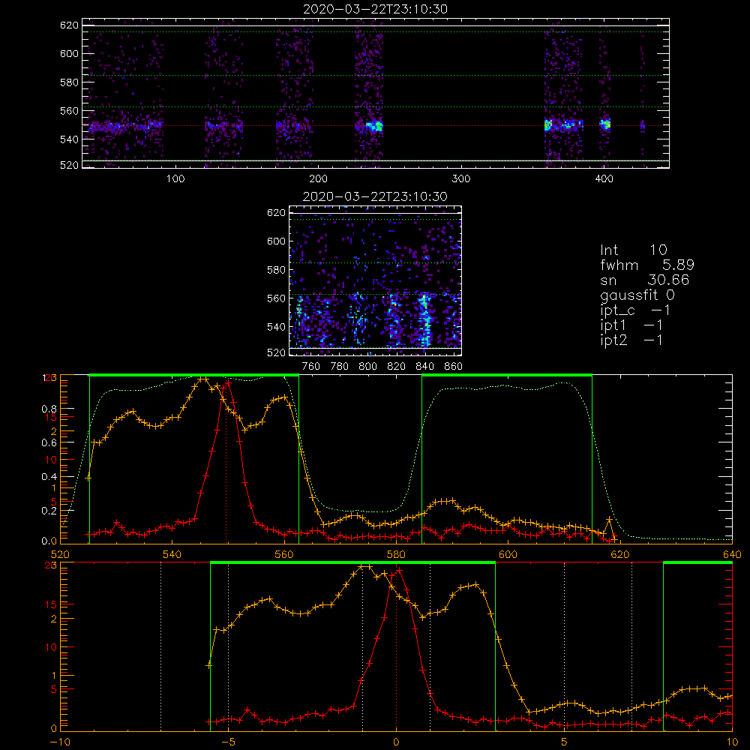Viewport: 750px width, 750px height.
Task: Click the thick green bar above the bottom plot center
Action: 353,562
